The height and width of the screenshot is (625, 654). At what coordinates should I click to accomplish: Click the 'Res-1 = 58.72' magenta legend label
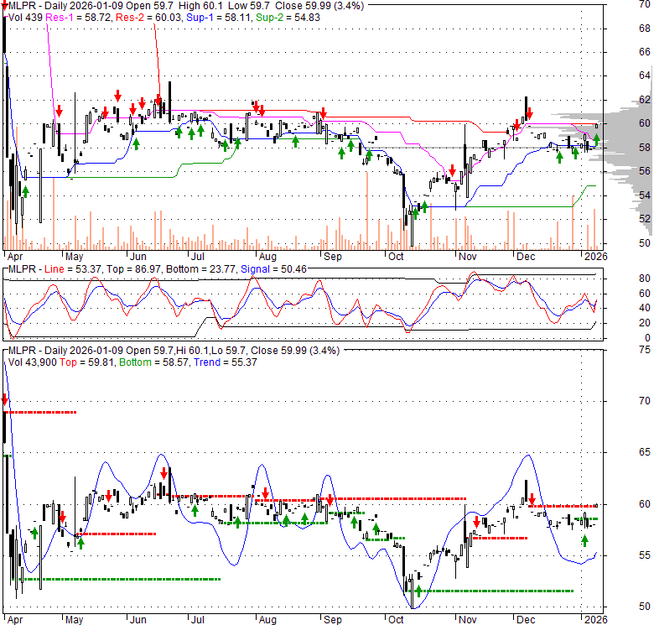tap(79, 17)
